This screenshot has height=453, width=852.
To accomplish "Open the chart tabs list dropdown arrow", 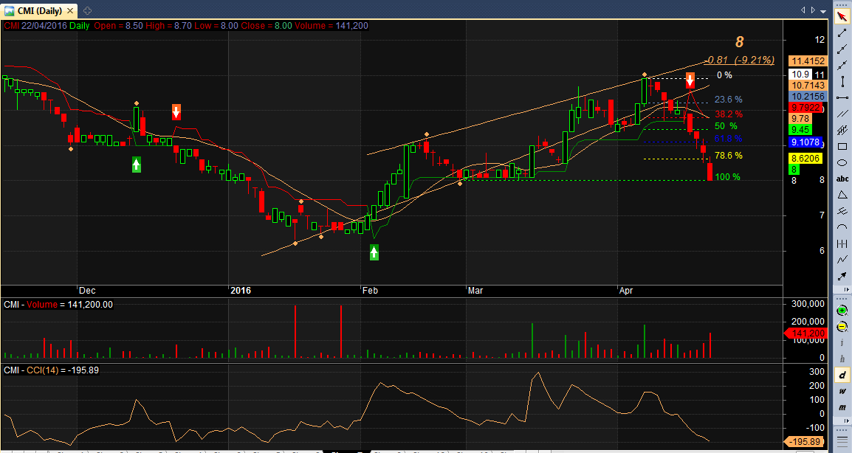I will (823, 10).
